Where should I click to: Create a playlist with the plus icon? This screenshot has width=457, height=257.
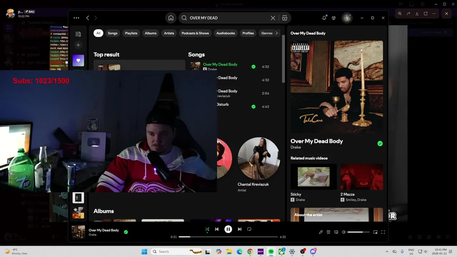[x=78, y=45]
